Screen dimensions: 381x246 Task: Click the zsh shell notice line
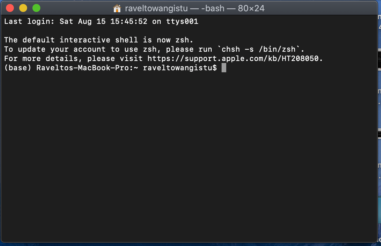pyautogui.click(x=98, y=40)
